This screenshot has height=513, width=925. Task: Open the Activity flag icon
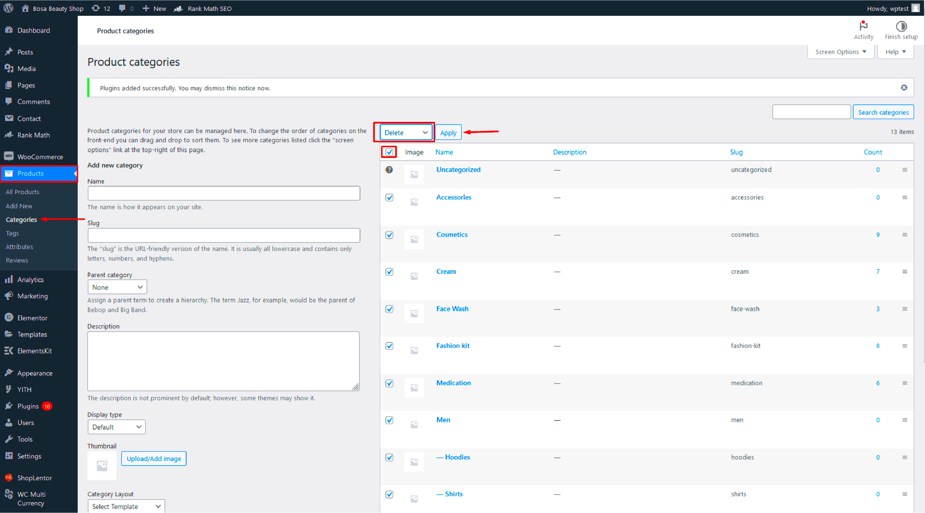[863, 26]
